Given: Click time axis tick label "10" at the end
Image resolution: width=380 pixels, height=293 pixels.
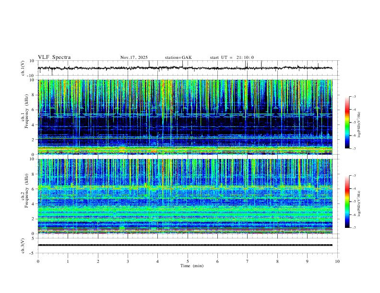Looking at the screenshot, I should coord(337,261).
